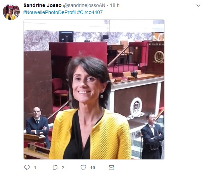Open Sandrine Josso's round profile avatar

coord(11,12)
